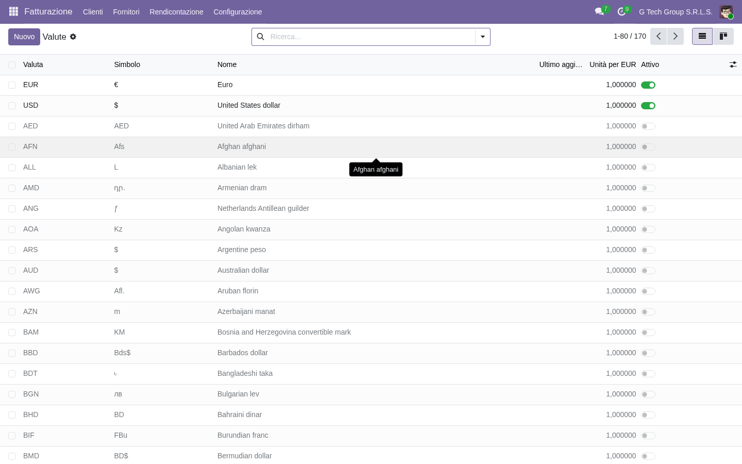Open the Fornitori menu

point(126,12)
